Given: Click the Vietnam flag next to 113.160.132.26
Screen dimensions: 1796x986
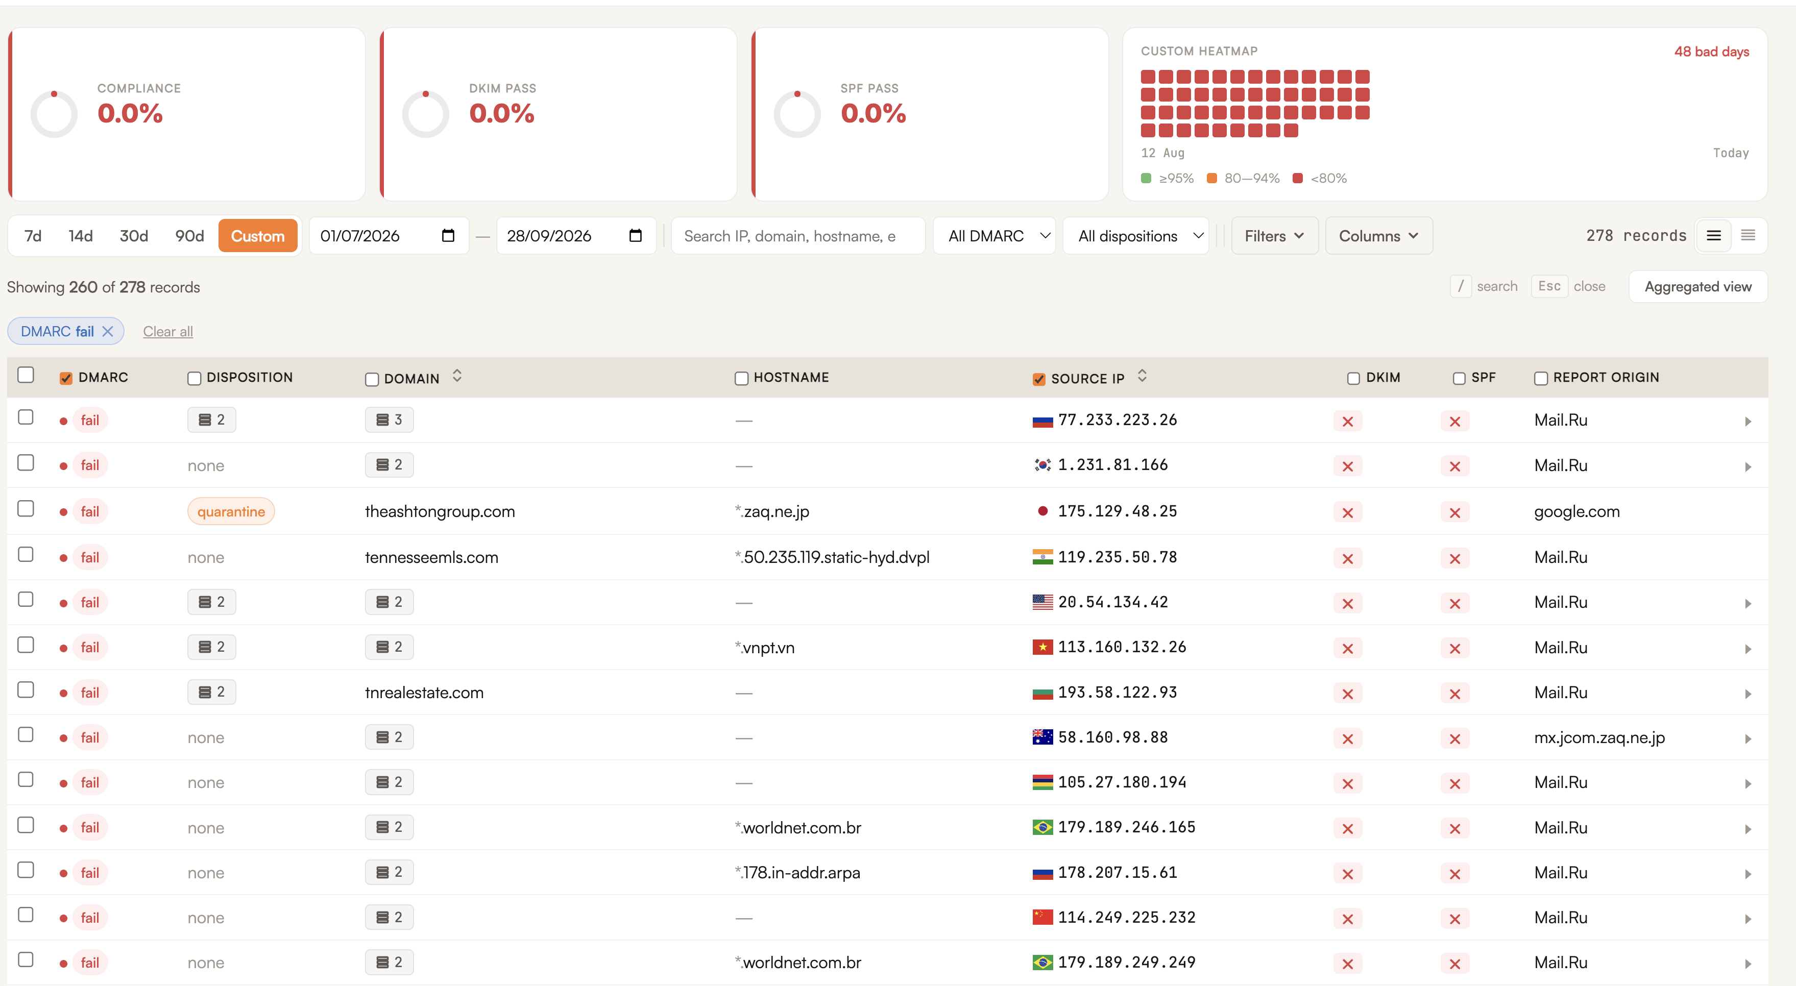Looking at the screenshot, I should pyautogui.click(x=1042, y=647).
